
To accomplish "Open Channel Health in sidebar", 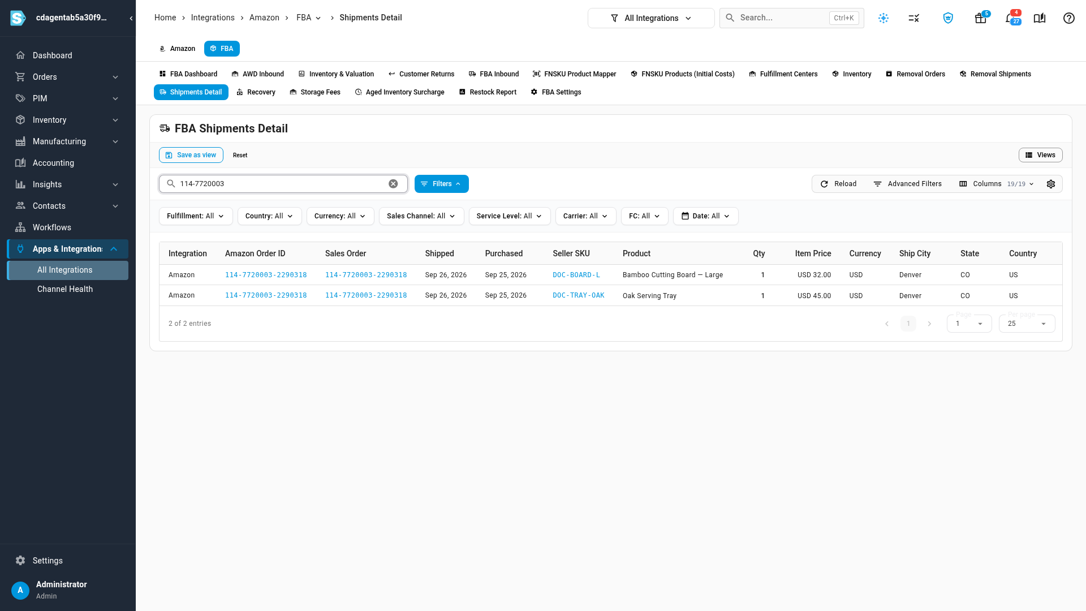I will pyautogui.click(x=65, y=289).
